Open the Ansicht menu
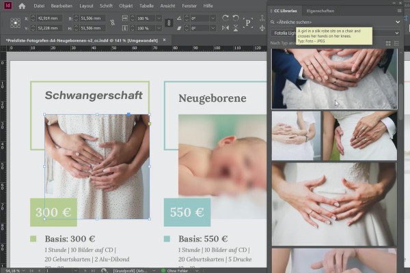410x273 pixels. [167, 5]
